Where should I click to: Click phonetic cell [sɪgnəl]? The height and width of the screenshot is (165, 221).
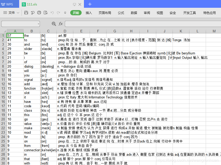coord(48,80)
